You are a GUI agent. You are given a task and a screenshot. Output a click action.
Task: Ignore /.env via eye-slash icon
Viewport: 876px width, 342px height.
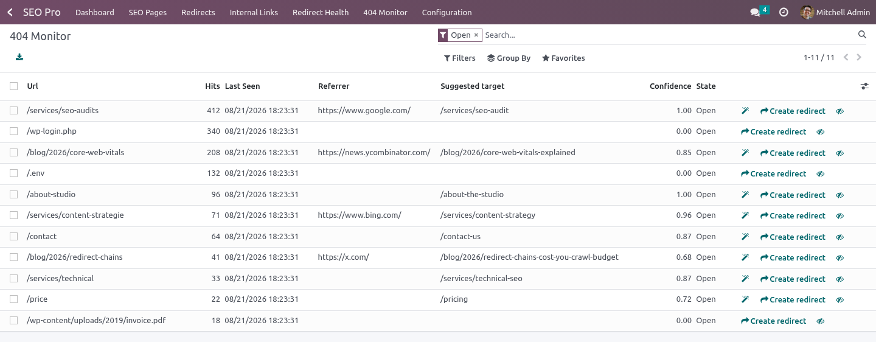821,173
